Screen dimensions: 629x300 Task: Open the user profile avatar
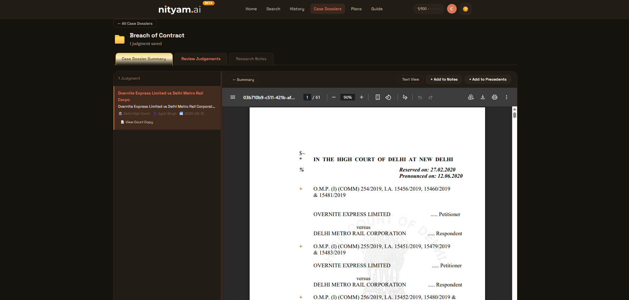452,9
